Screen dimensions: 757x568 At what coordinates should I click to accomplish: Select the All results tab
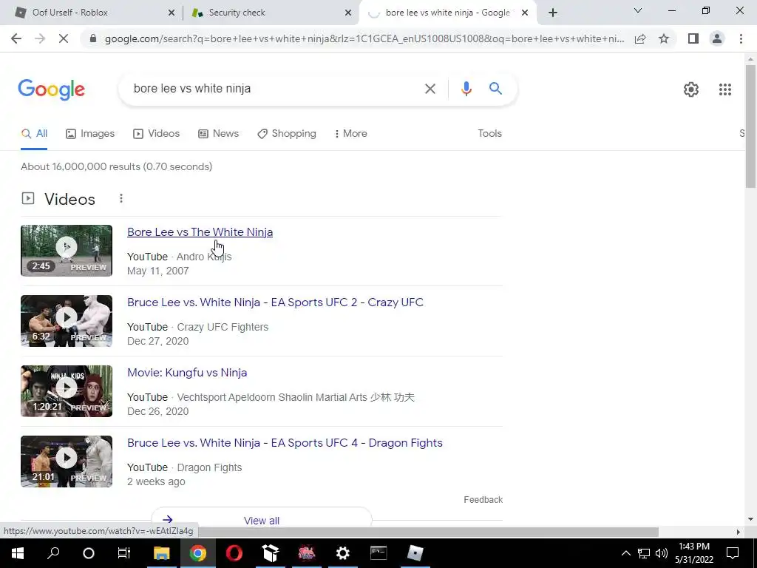pyautogui.click(x=34, y=134)
